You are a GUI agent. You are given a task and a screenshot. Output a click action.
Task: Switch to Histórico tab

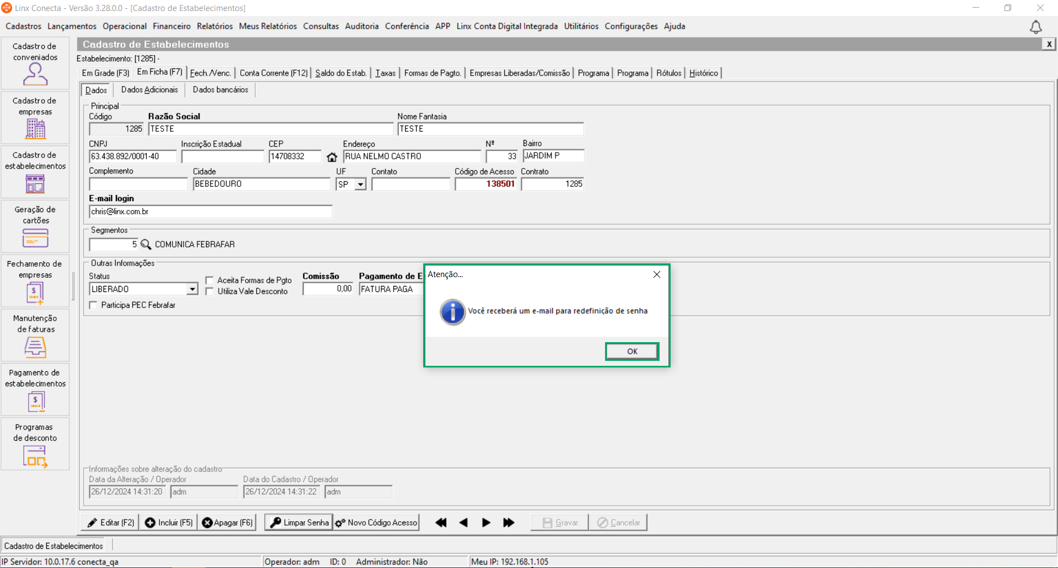[x=704, y=73]
